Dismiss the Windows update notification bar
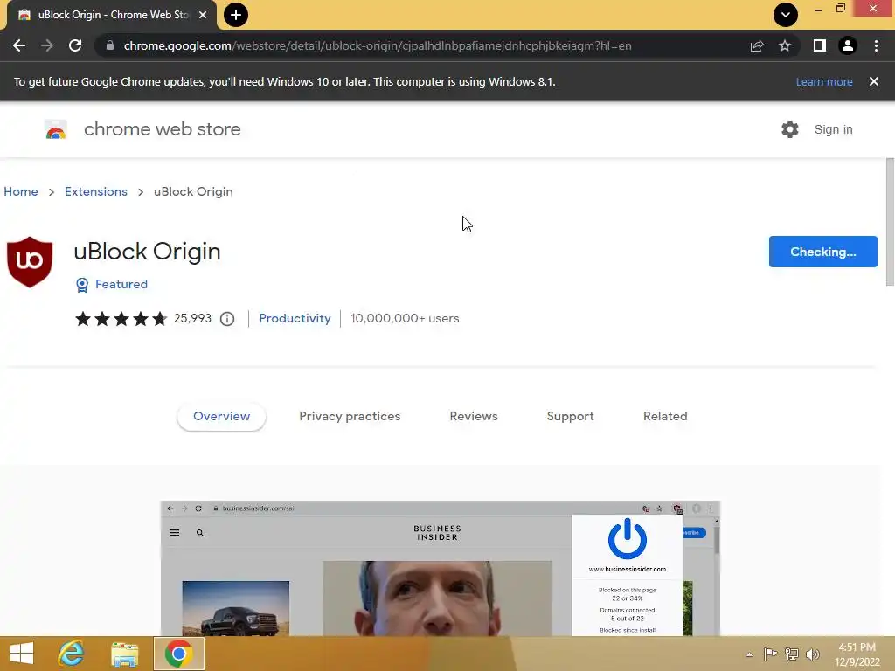This screenshot has height=671, width=895. (873, 81)
